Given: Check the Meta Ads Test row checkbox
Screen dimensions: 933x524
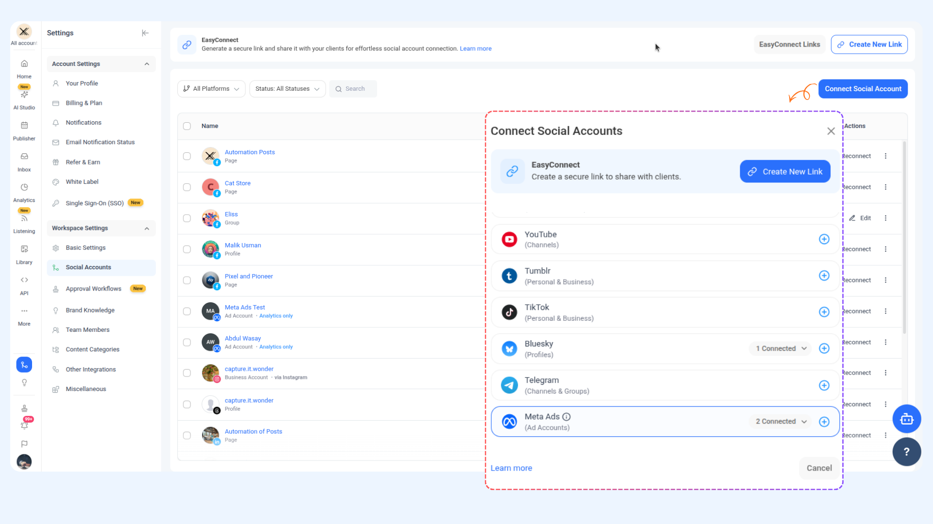Looking at the screenshot, I should [187, 311].
